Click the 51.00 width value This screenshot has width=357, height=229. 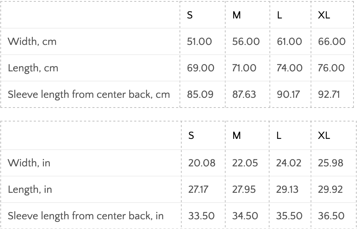[x=199, y=41]
